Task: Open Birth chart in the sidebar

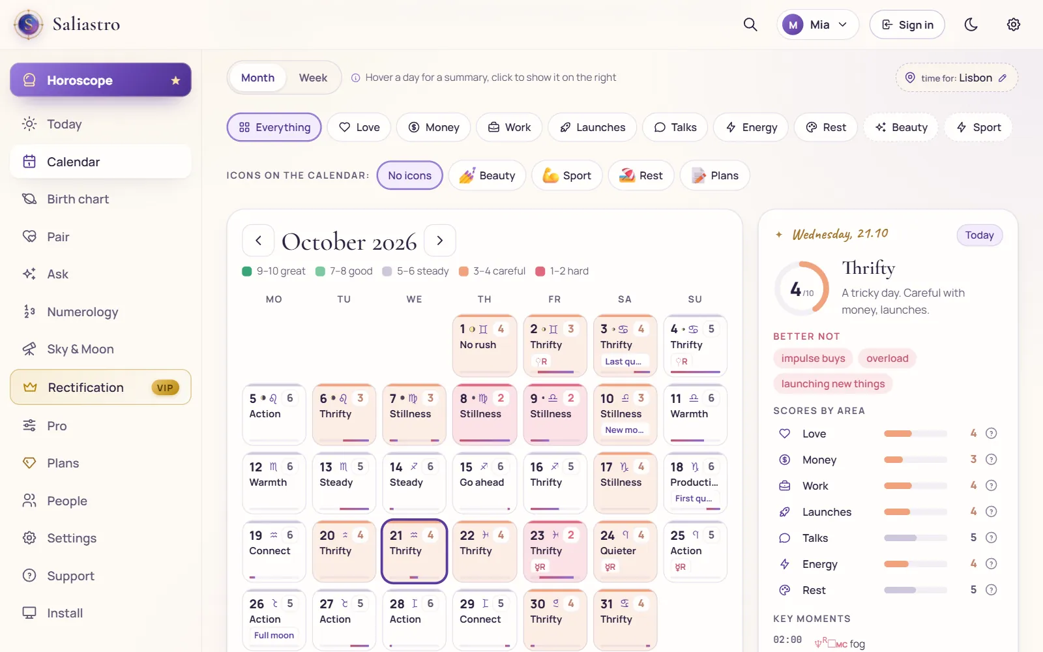Action: tap(100, 199)
